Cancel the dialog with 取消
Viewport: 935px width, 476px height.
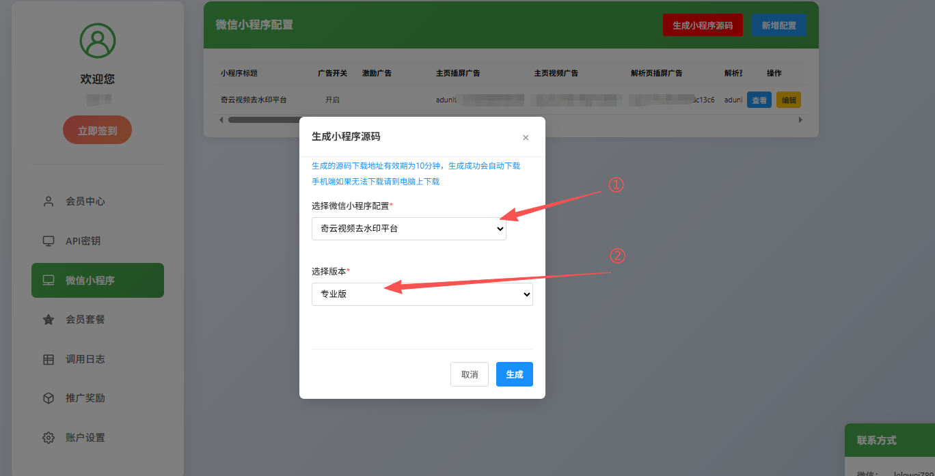pos(469,374)
